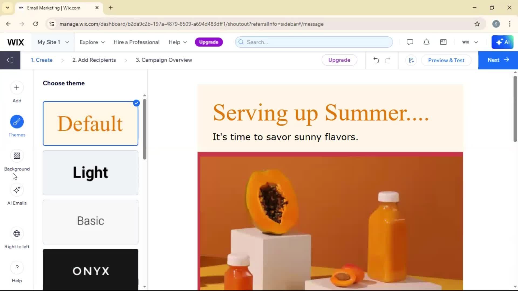Bookmark this page with star icon
The image size is (518, 291).
click(x=477, y=24)
